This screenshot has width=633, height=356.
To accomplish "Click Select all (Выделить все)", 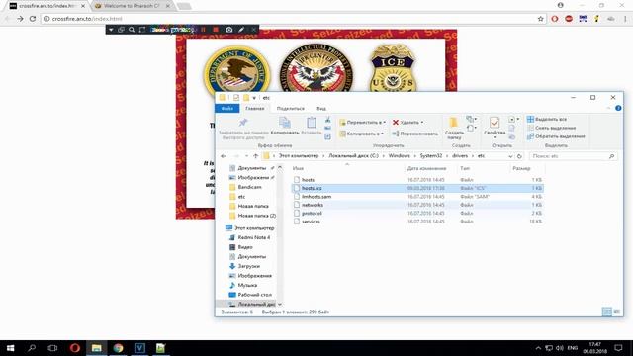I will point(547,119).
